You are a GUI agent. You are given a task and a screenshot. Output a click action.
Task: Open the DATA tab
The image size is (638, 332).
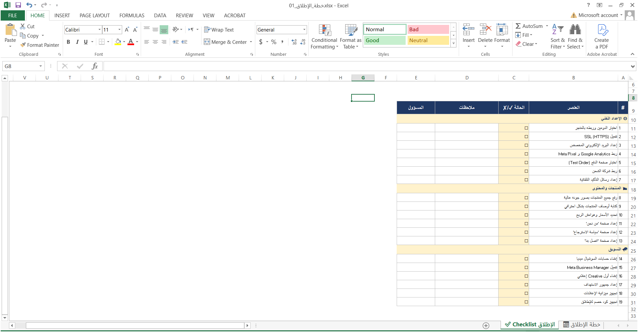pos(160,15)
